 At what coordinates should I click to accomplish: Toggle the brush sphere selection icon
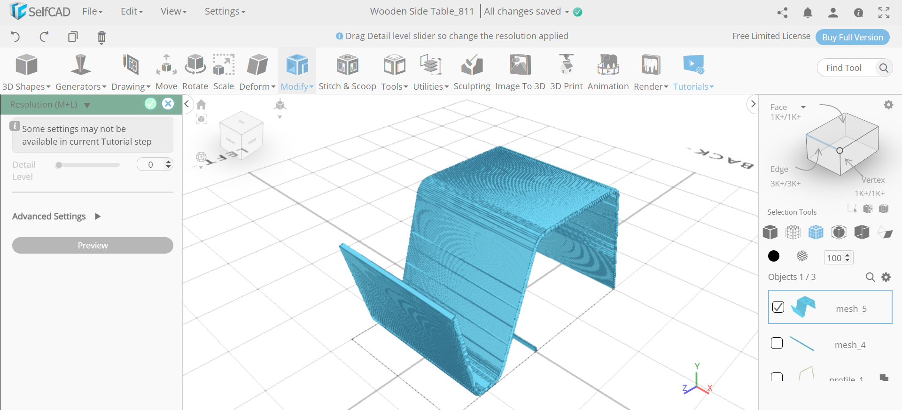802,256
